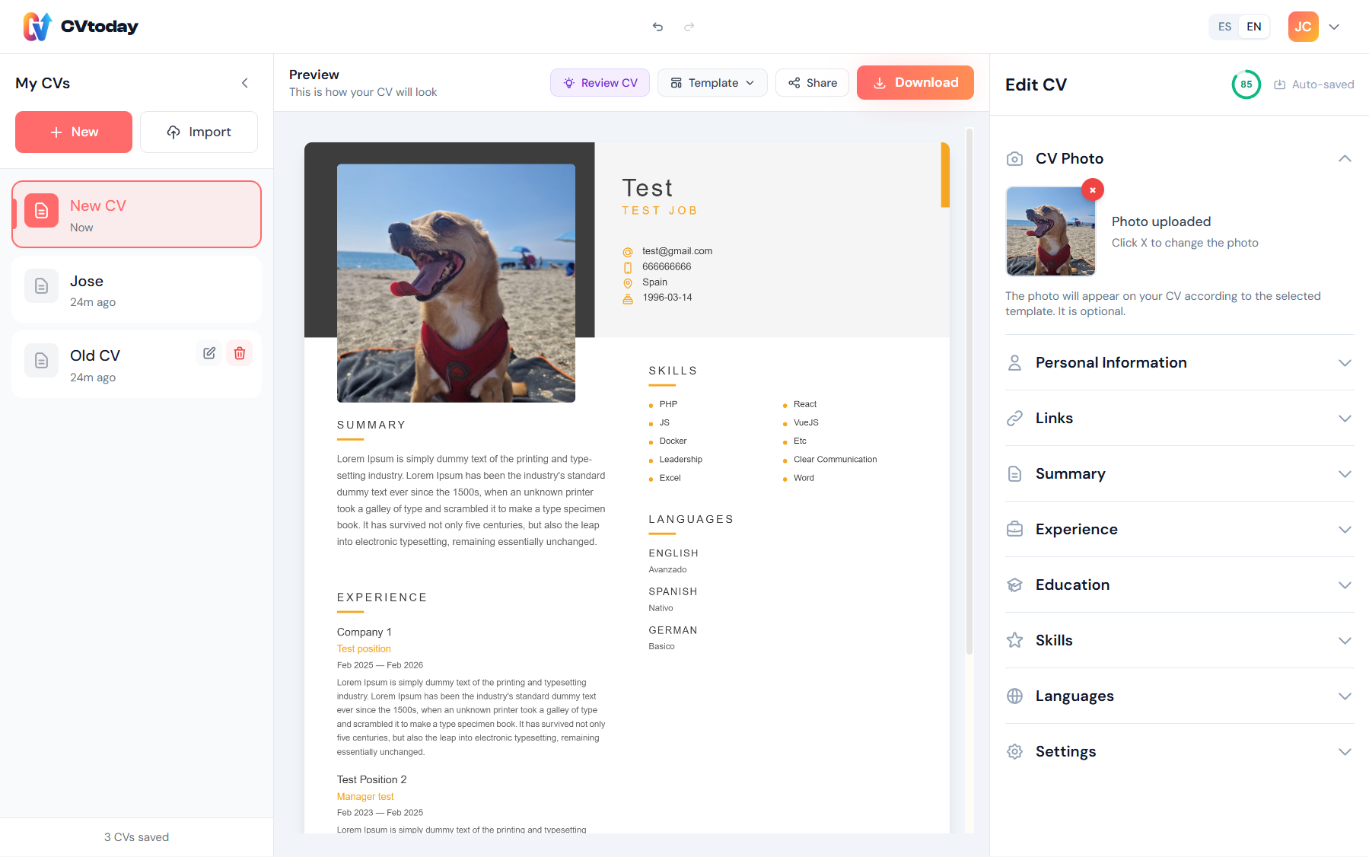Image resolution: width=1369 pixels, height=857 pixels.
Task: Click the New button to create a CV
Action: 73,132
